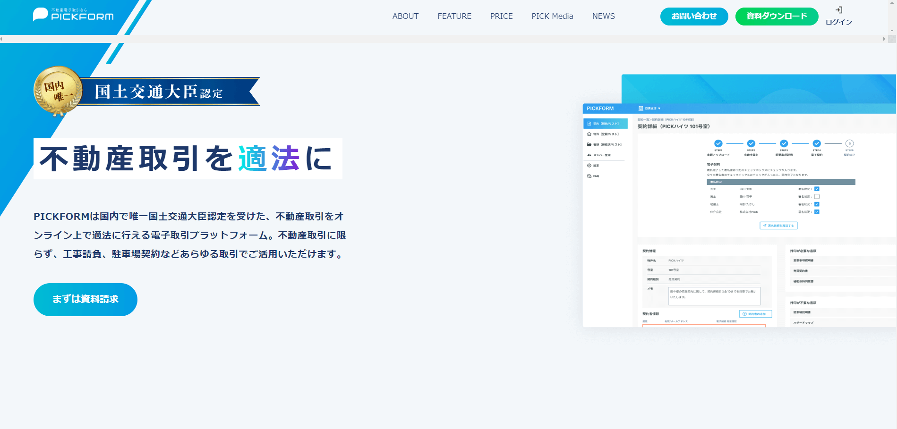Image resolution: width=897 pixels, height=429 pixels.
Task: Toggle 売主 山田 太郎 signature checkbox
Action: pyautogui.click(x=817, y=189)
